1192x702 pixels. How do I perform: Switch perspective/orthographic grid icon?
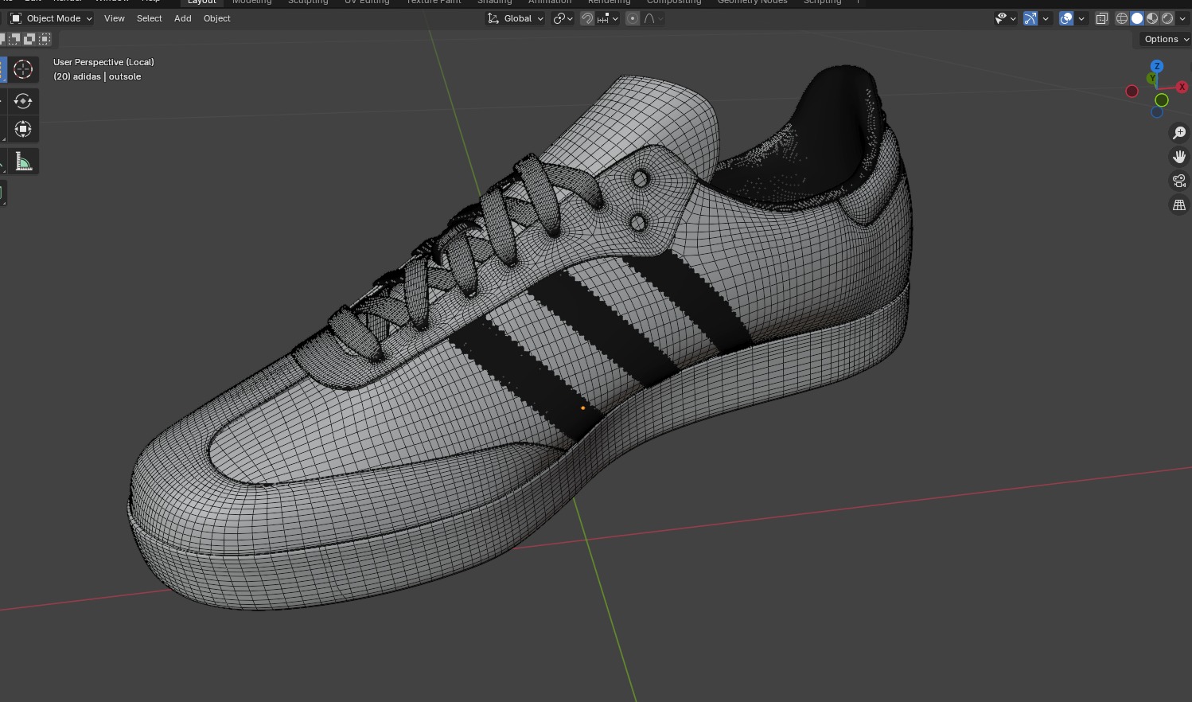[1179, 205]
